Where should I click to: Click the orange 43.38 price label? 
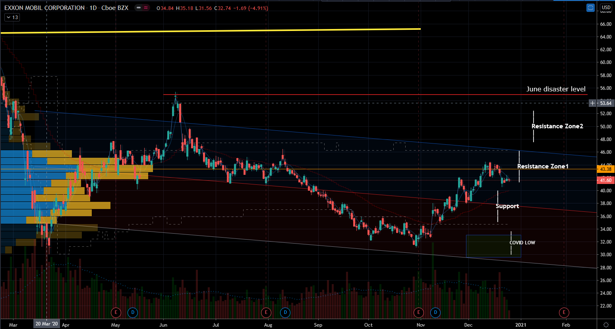coord(606,169)
